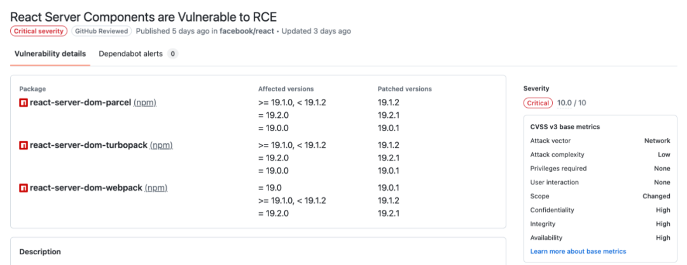Image resolution: width=687 pixels, height=265 pixels.
Task: Click the advisory title about RCE
Action: pos(143,16)
